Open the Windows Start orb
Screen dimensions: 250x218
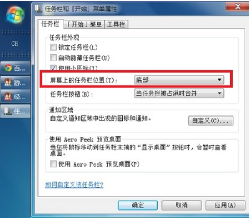pyautogui.click(x=15, y=15)
